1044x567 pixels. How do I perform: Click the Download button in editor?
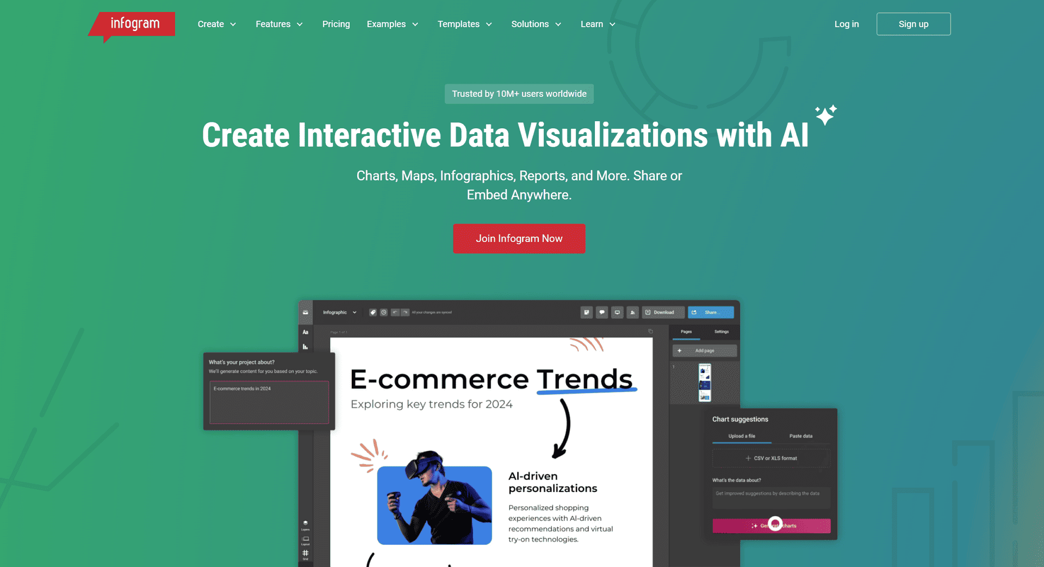pyautogui.click(x=663, y=313)
